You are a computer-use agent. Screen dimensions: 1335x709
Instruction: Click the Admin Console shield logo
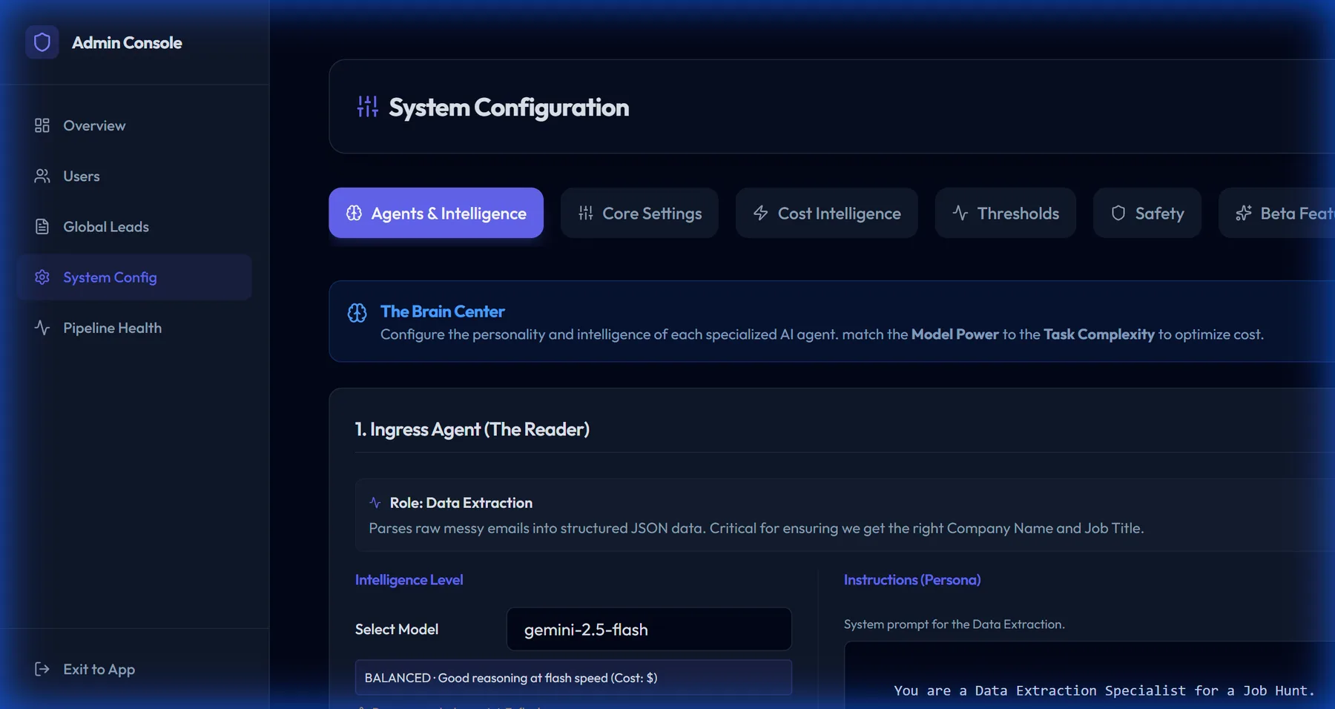[x=42, y=42]
